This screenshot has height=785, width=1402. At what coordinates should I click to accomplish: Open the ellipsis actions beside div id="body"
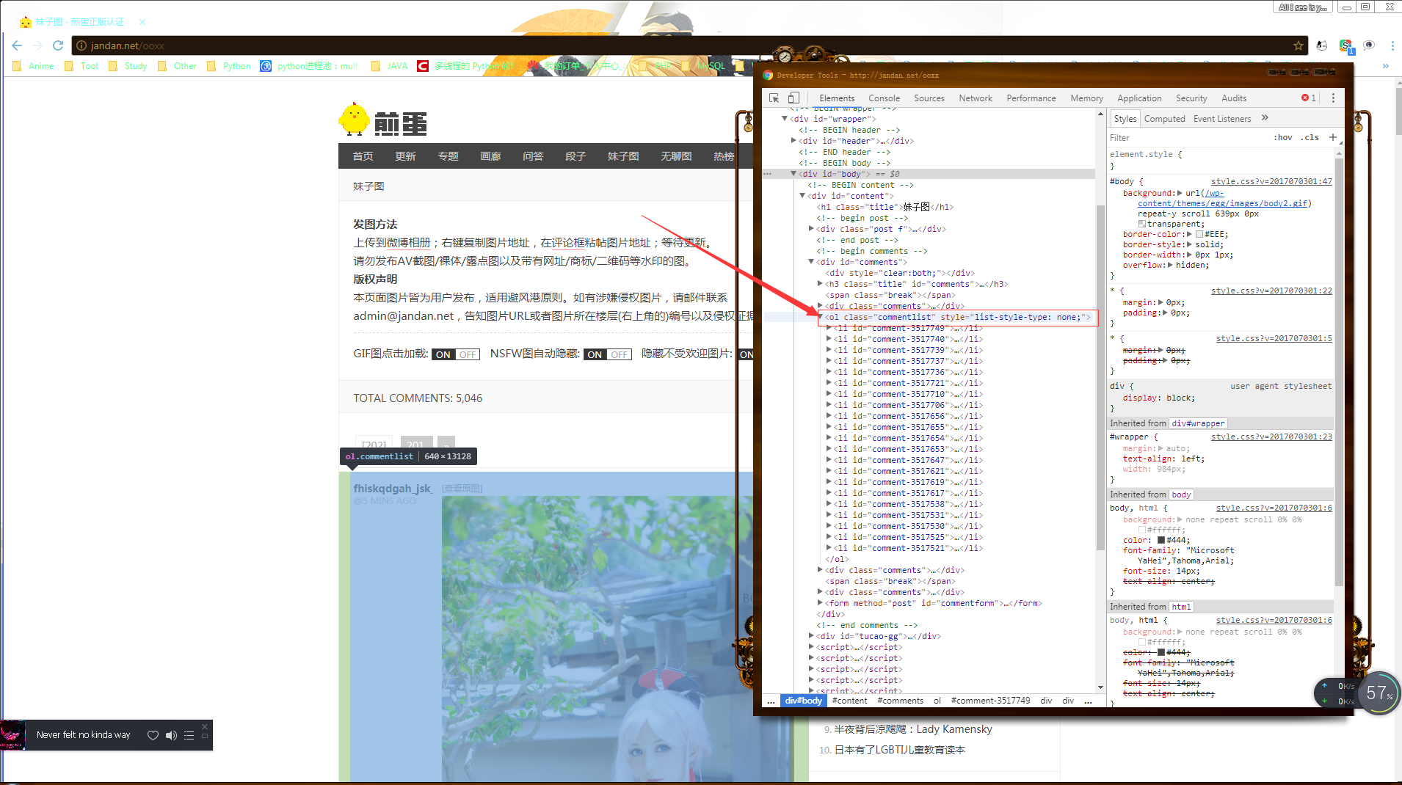(x=768, y=174)
